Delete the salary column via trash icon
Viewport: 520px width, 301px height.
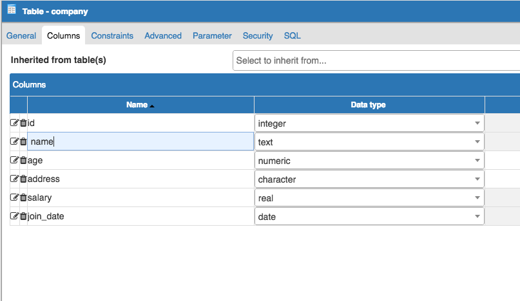23,197
